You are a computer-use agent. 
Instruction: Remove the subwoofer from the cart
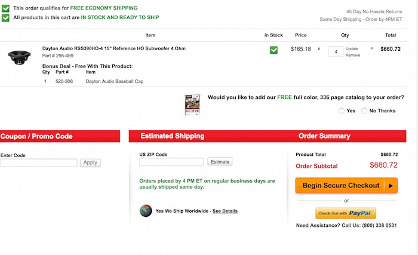click(x=353, y=55)
